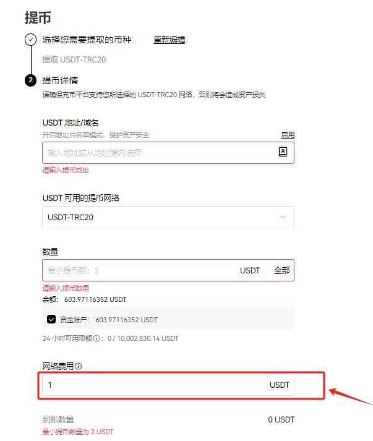373x441 pixels.
Task: Click the 到账数量 0 USDT value
Action: [x=281, y=419]
